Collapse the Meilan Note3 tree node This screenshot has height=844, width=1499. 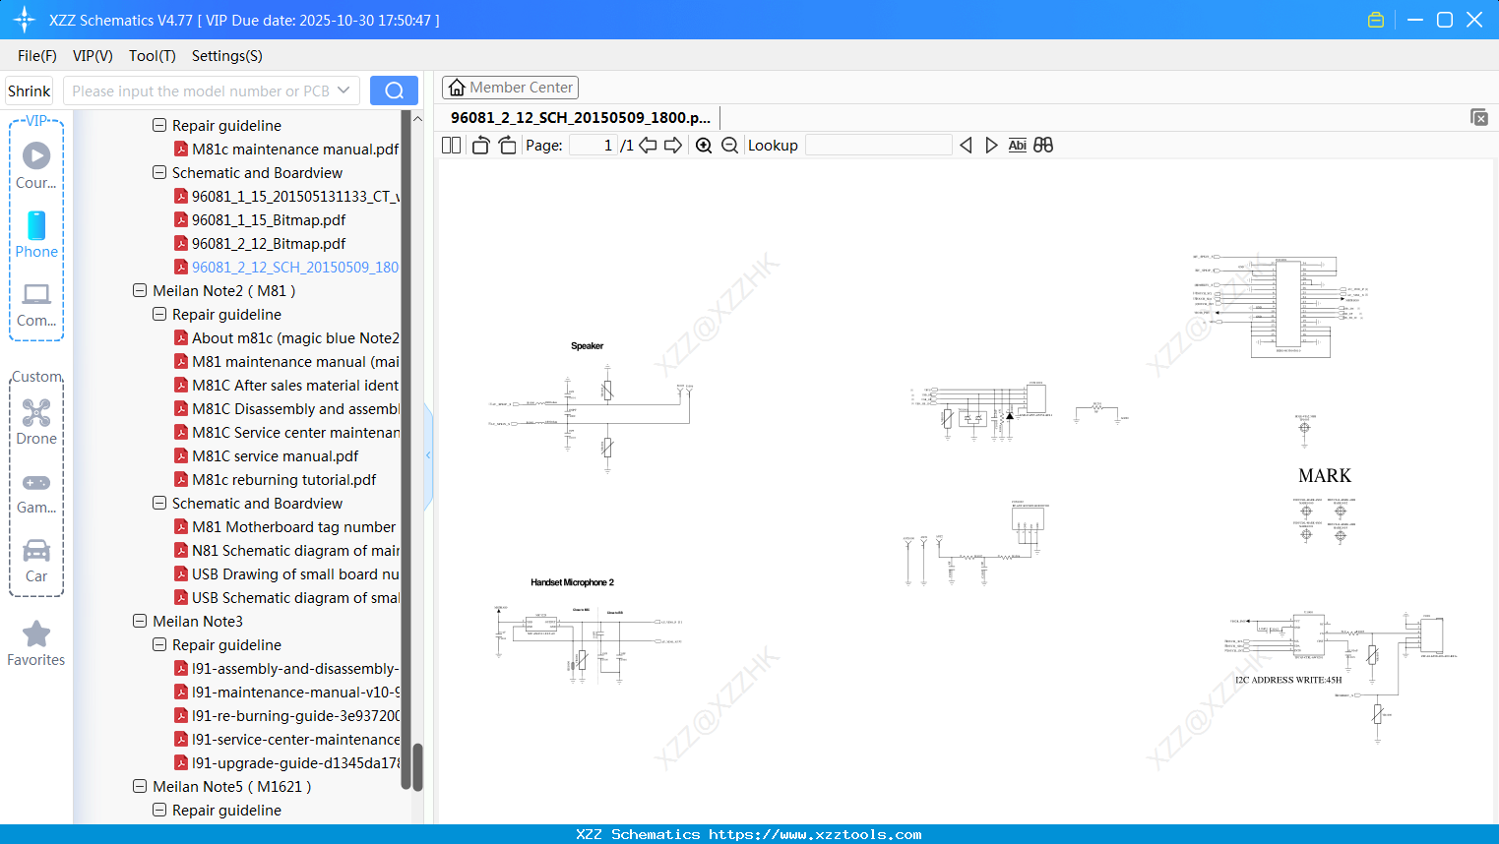[140, 622]
